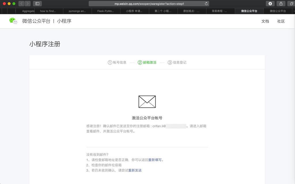295x184 pixels.
Task: Click the 微信公众平台 header title
Action: (36, 21)
